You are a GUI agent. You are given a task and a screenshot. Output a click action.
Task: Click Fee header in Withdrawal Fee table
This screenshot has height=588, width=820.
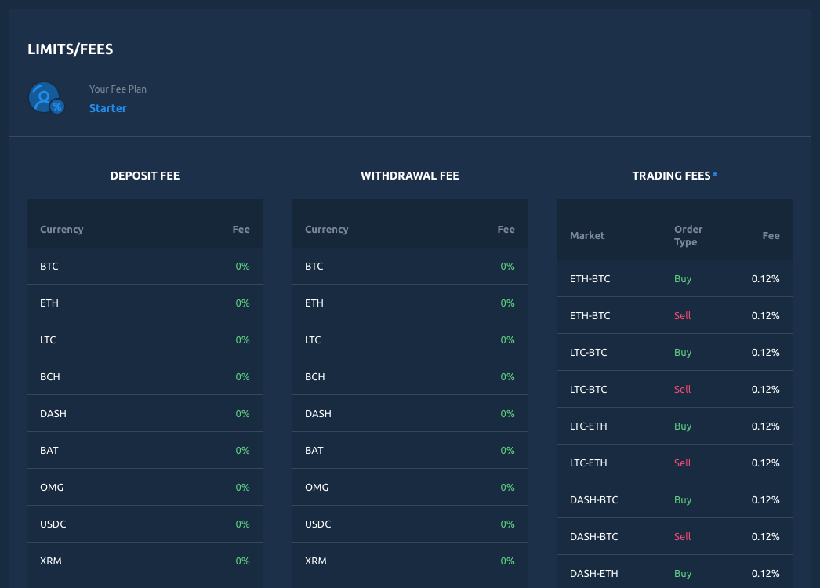(506, 229)
